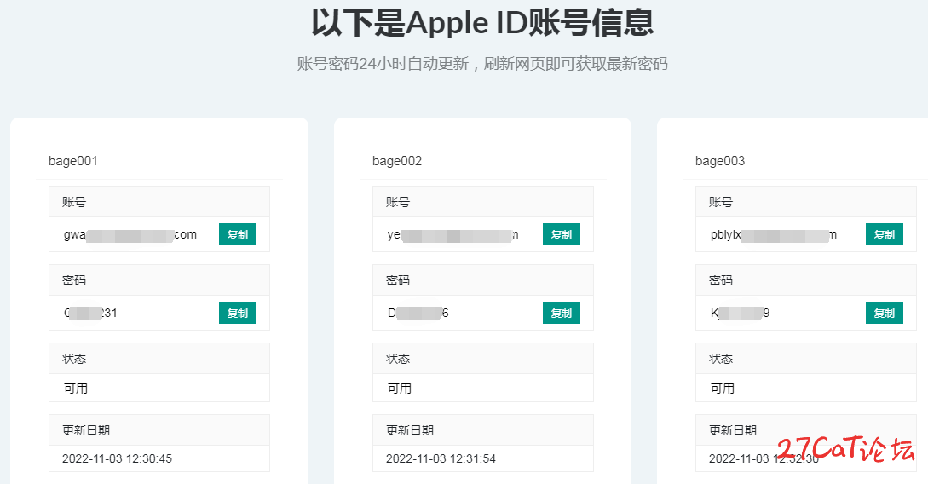
Task: Click the 密码 label in bage003 card
Action: coord(721,280)
